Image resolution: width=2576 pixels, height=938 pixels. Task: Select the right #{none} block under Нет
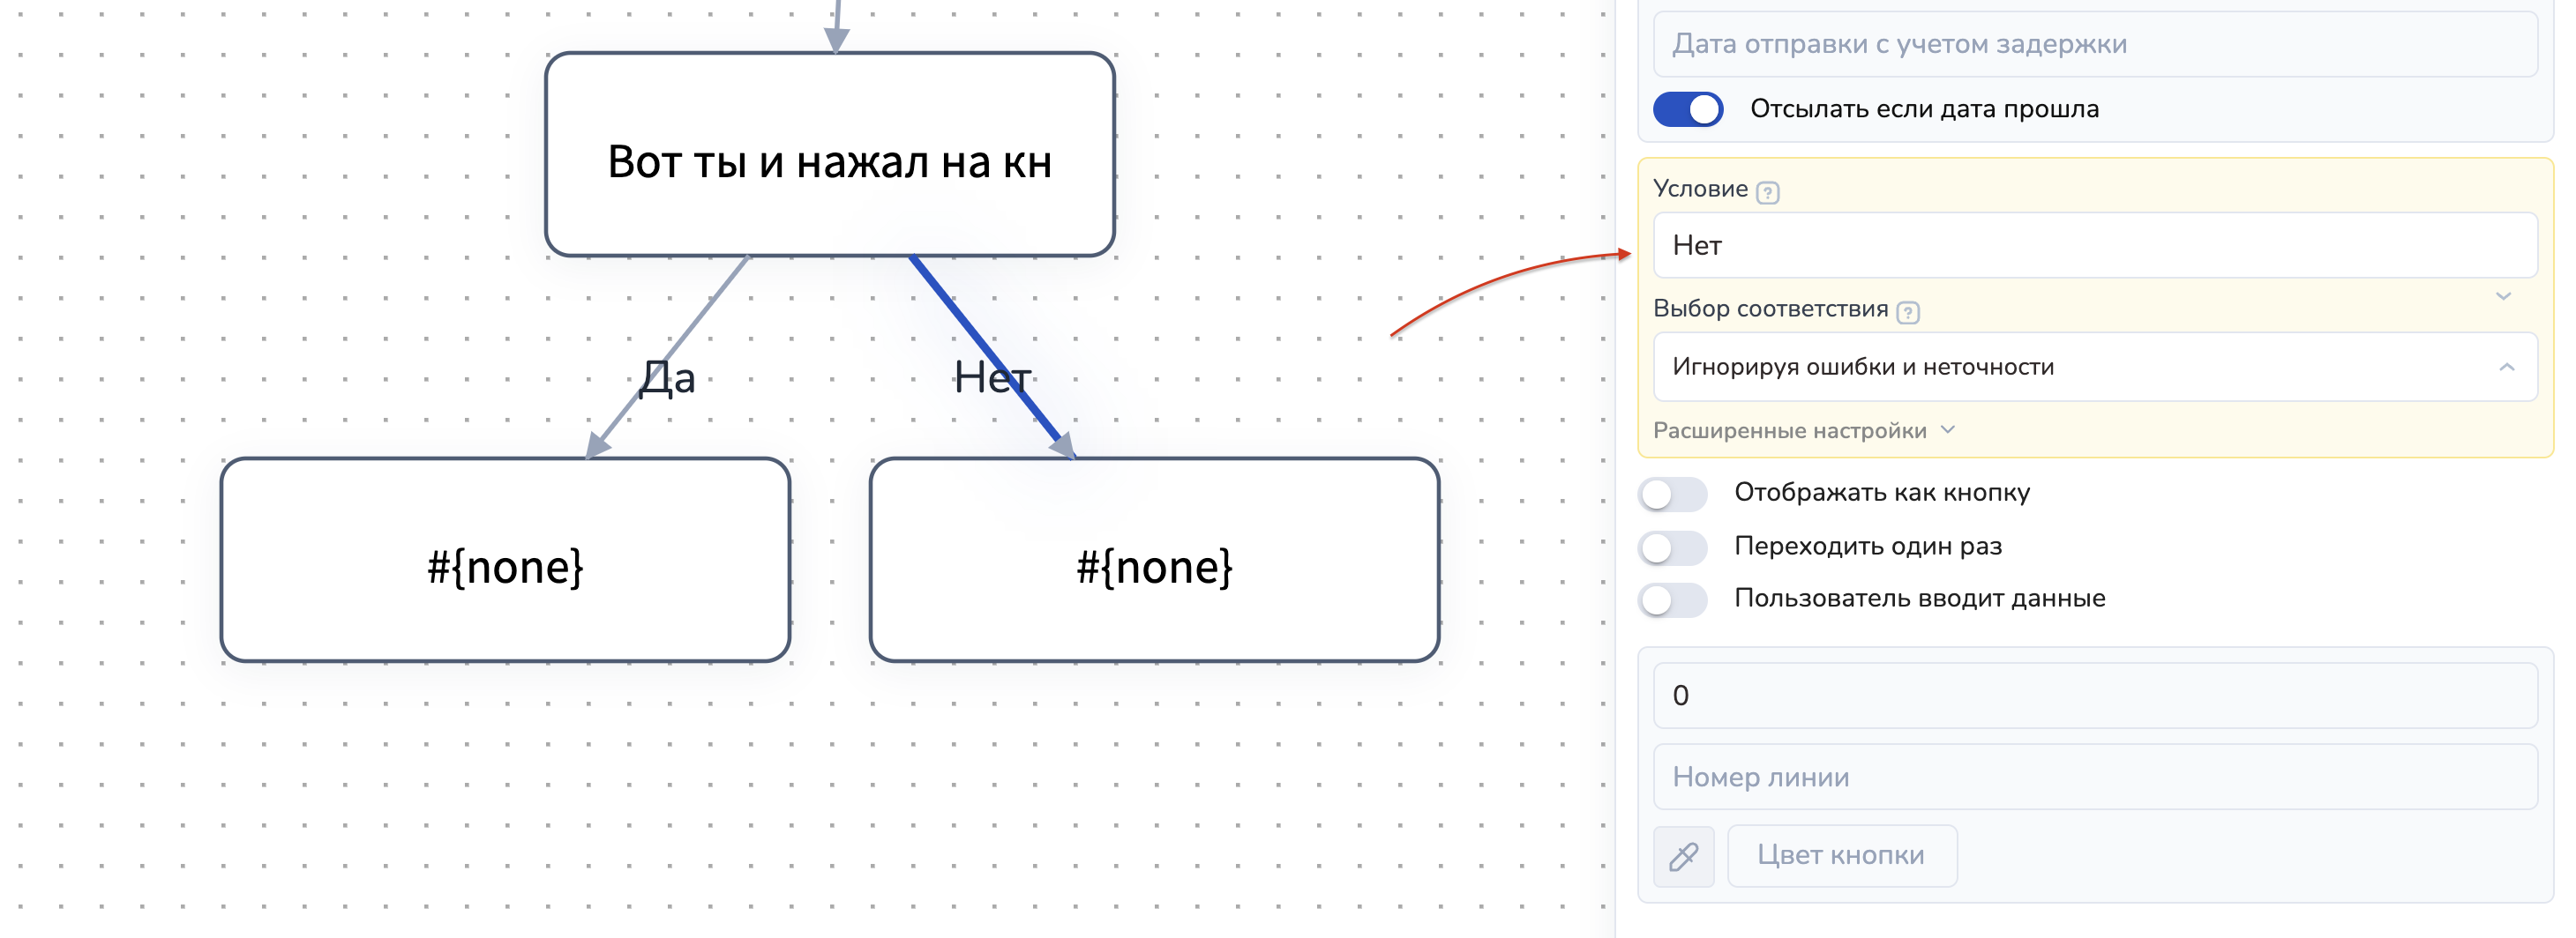coord(1154,560)
